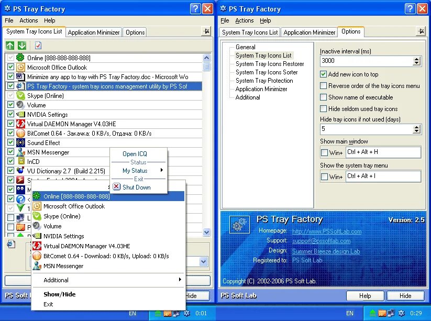This screenshot has height=321, width=431.
Task: Enable Reverse order of the tray icons menu
Action: (x=323, y=86)
